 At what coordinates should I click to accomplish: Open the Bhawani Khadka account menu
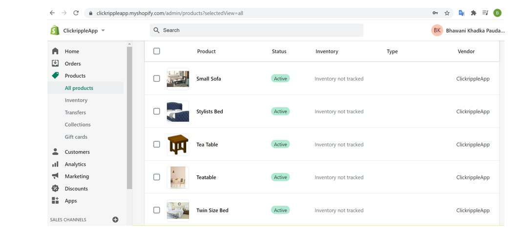pyautogui.click(x=467, y=30)
